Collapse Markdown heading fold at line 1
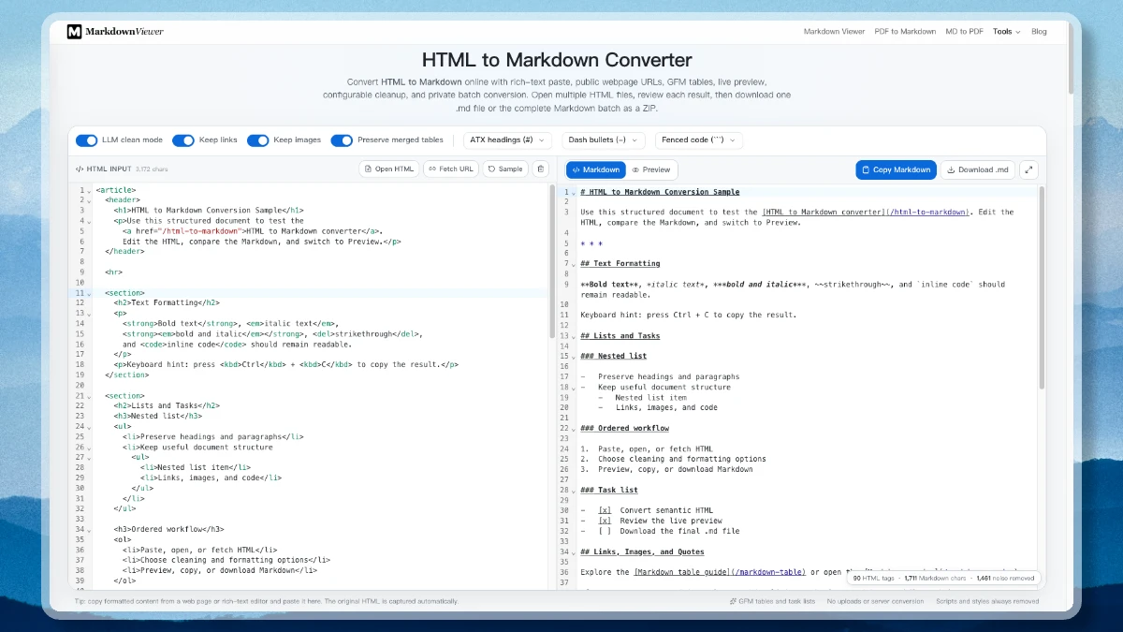Image resolution: width=1123 pixels, height=632 pixels. (x=573, y=192)
